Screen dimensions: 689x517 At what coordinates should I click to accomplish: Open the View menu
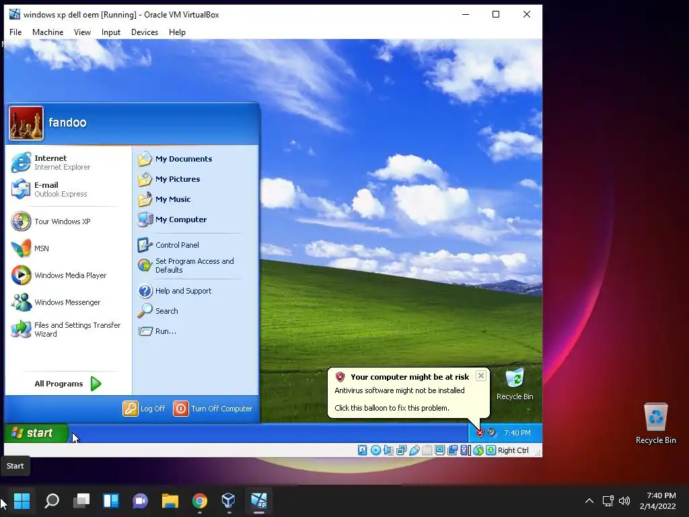tap(82, 32)
